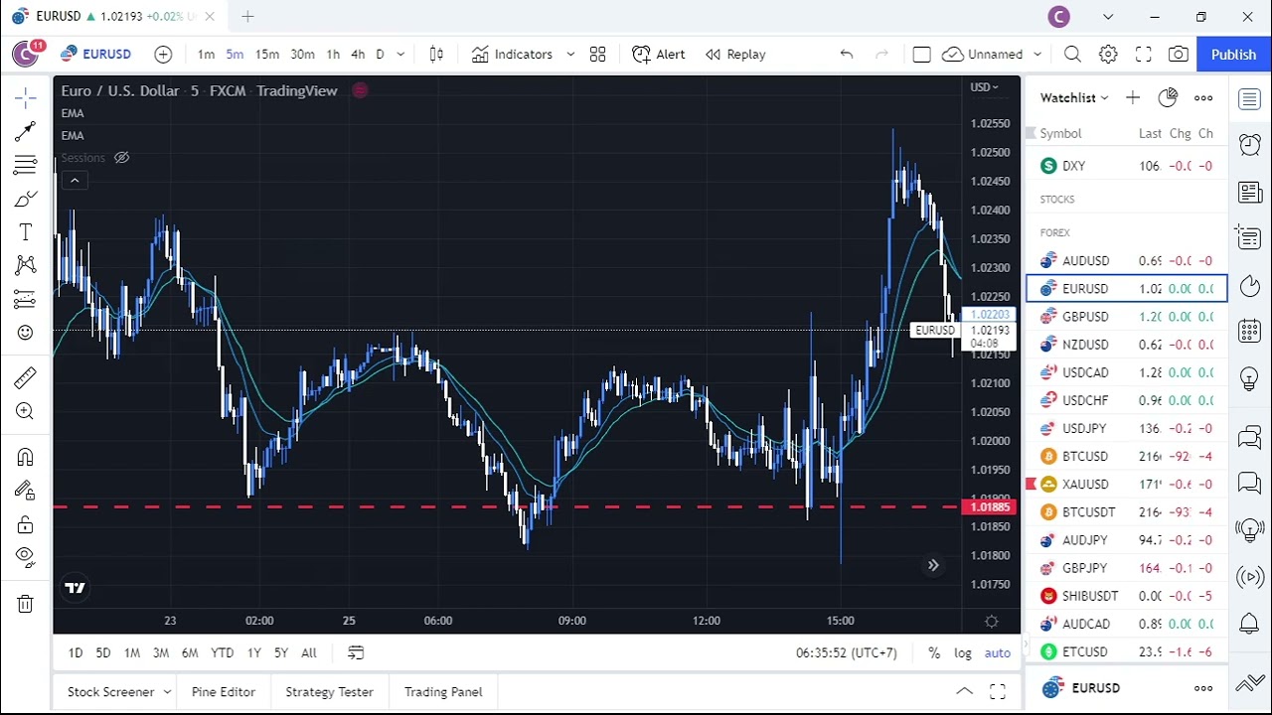
Task: Set date range to YTD
Action: click(222, 652)
